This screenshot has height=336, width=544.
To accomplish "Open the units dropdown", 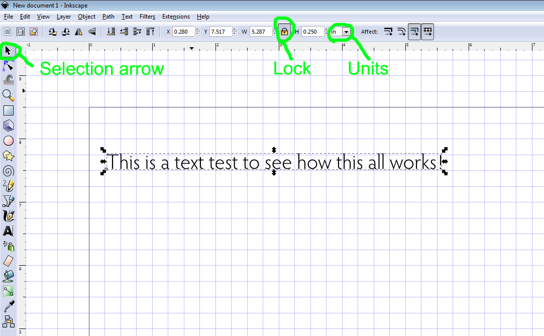I will (x=346, y=31).
